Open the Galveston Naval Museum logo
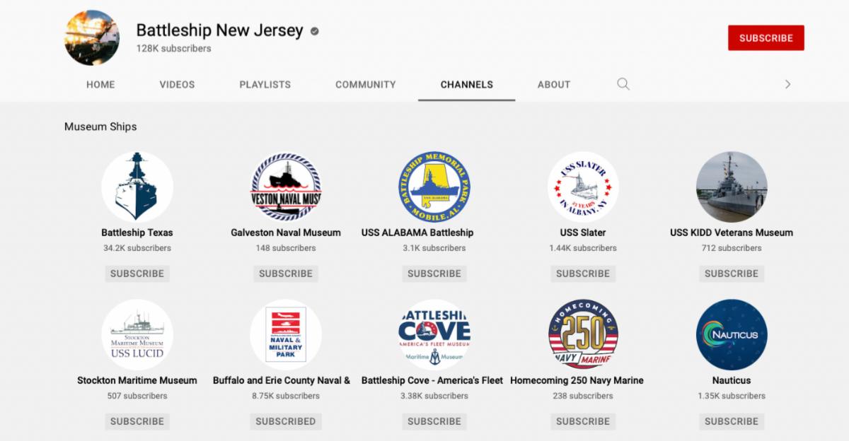The height and width of the screenshot is (441, 849). 286,187
